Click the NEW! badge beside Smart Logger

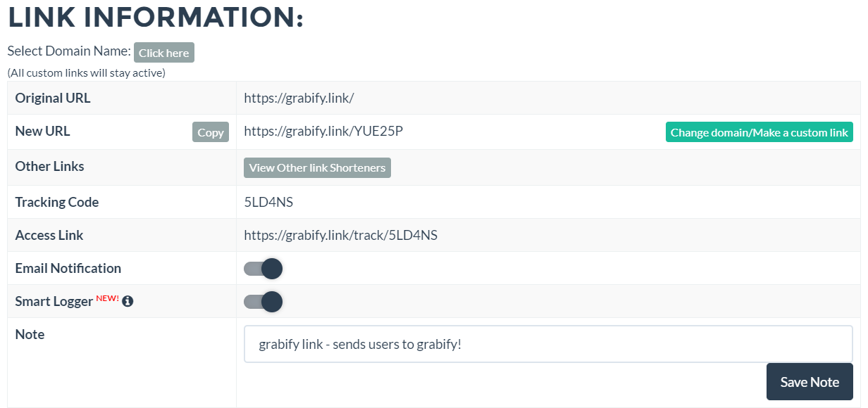tap(107, 297)
